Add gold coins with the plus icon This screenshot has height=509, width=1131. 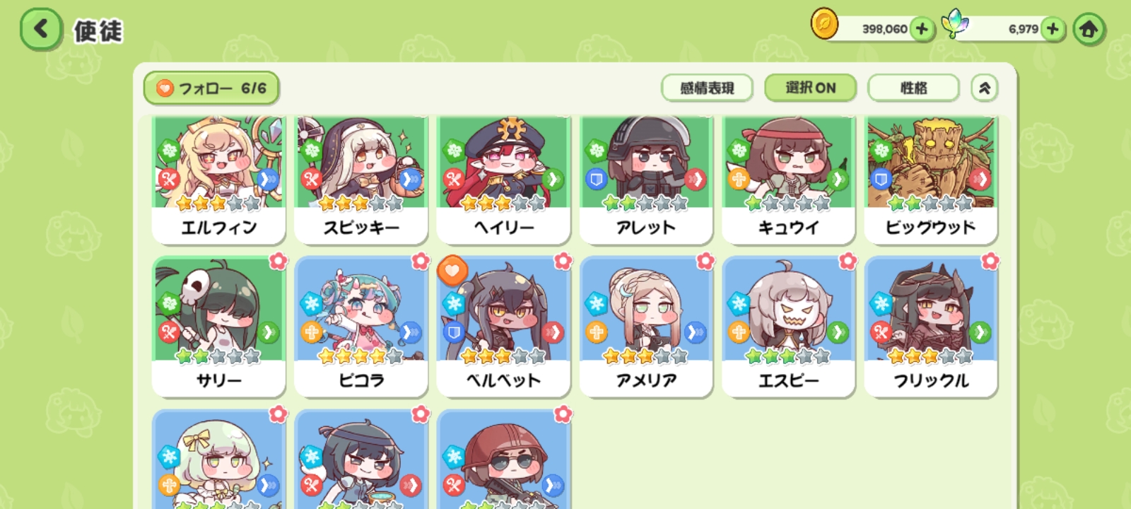click(x=921, y=29)
